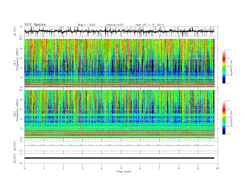Click the color scale bar beside ch.2 spectrogram

(x=224, y=118)
